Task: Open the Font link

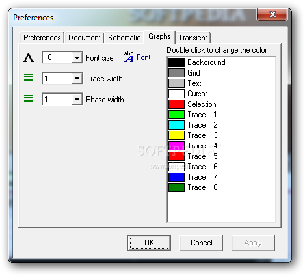Action: (143, 57)
